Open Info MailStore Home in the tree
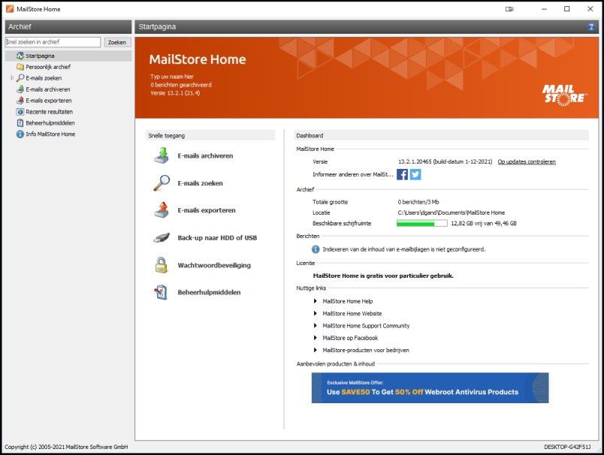Screen dimensions: 604x455 [50, 134]
